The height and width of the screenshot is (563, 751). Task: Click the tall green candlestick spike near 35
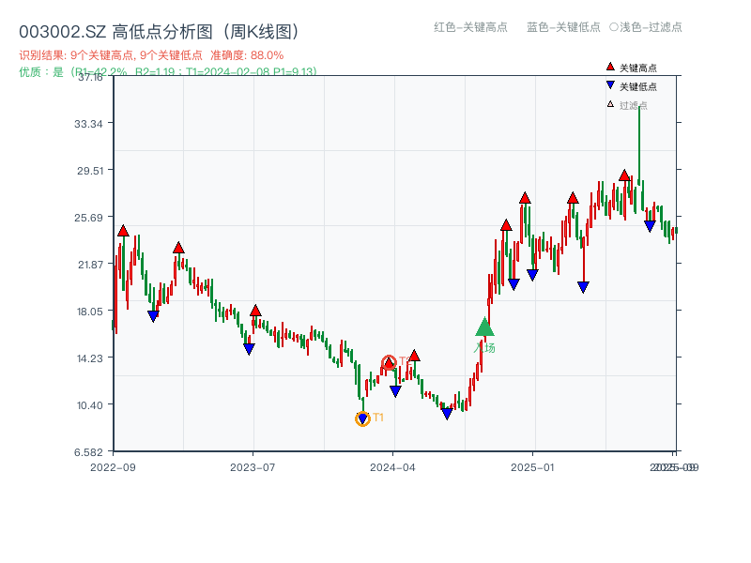click(x=638, y=141)
